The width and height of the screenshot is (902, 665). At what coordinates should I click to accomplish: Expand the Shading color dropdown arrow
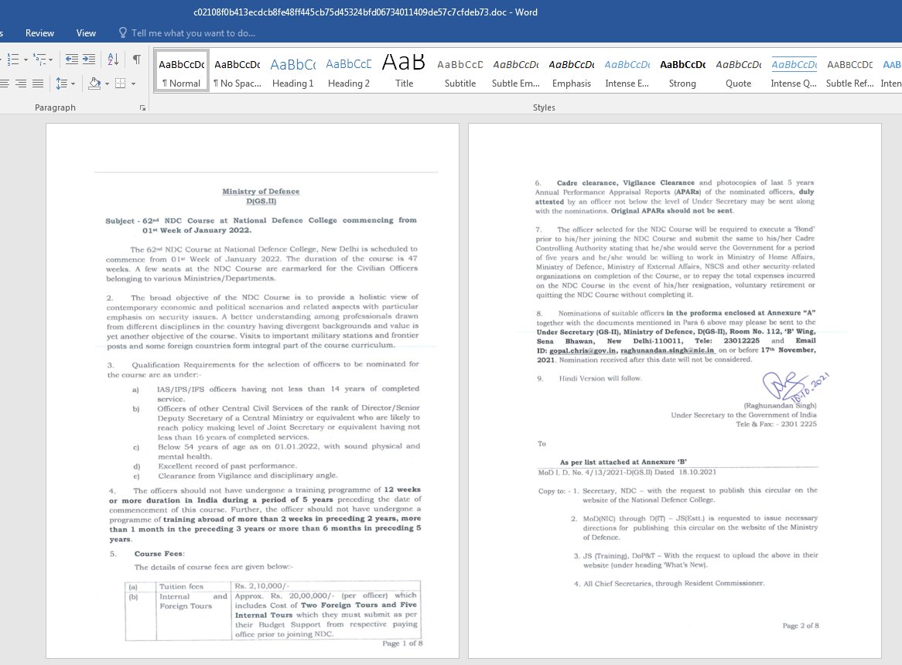107,84
